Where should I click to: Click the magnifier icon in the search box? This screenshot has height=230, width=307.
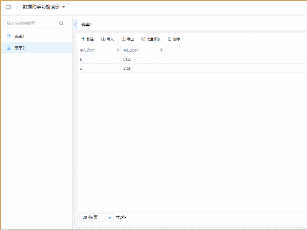coord(61,23)
